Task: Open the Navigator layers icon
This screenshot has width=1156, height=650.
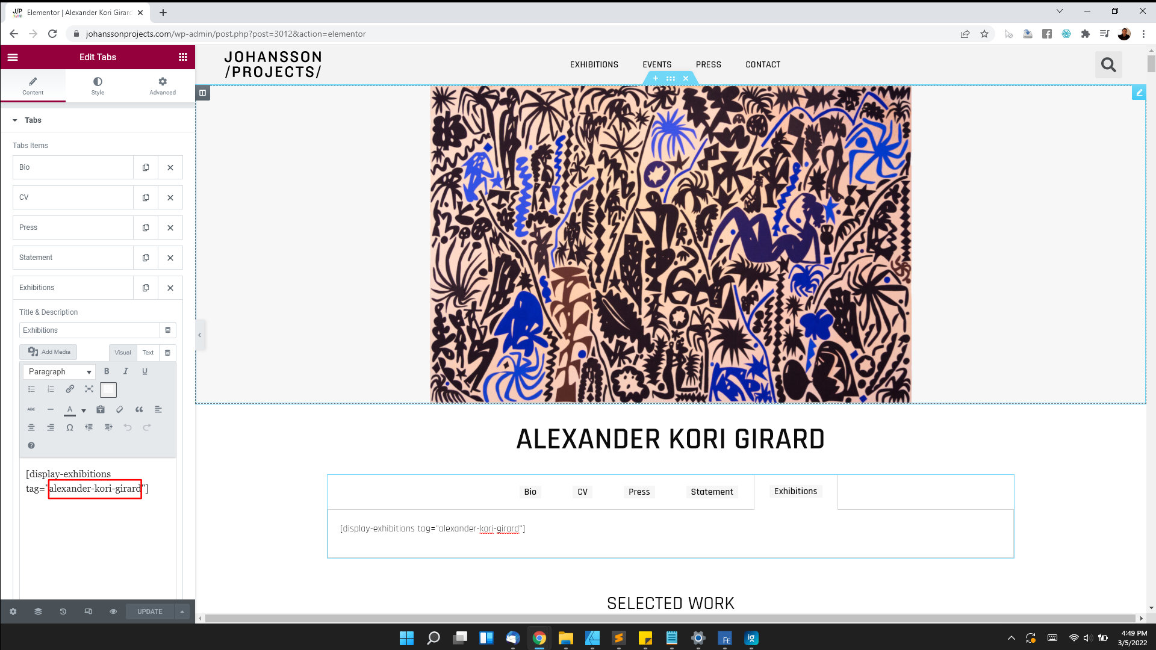Action: coord(38,611)
